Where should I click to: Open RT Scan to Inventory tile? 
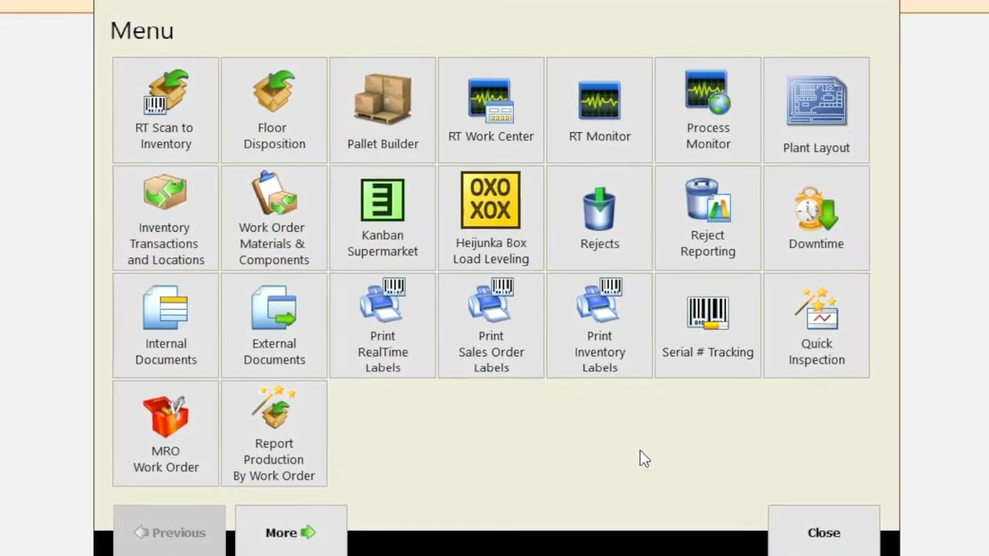coord(165,110)
